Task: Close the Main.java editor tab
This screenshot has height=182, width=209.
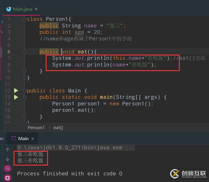Action: (36, 9)
